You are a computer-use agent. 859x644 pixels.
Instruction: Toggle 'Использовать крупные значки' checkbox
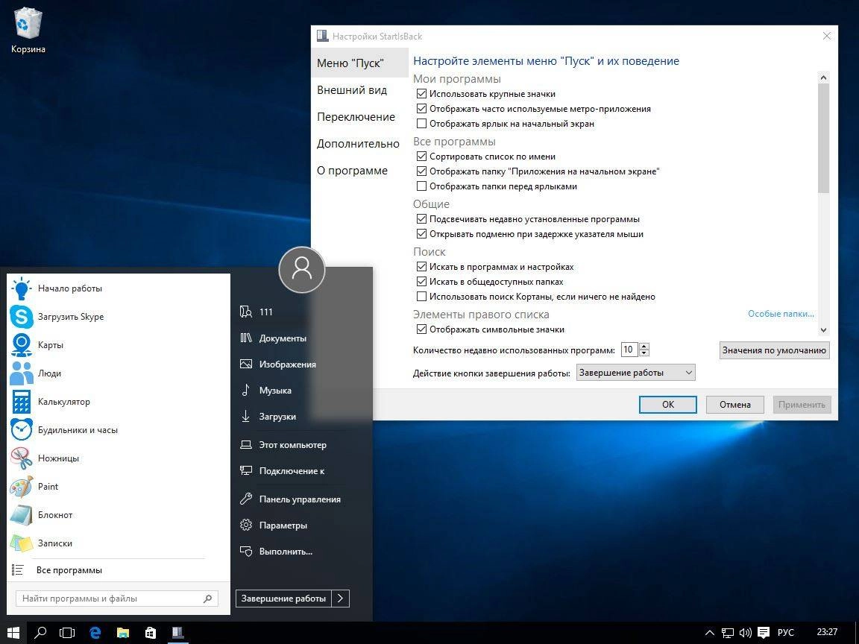[421, 94]
